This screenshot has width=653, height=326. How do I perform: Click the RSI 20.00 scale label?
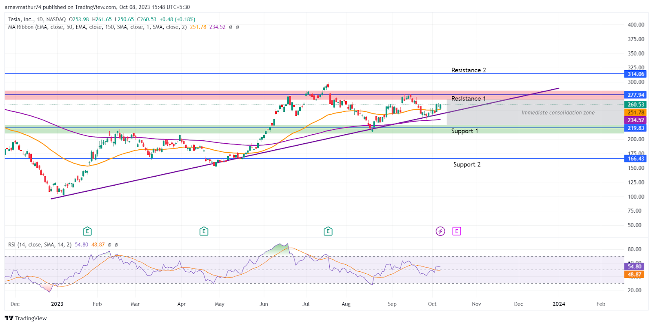(634, 291)
